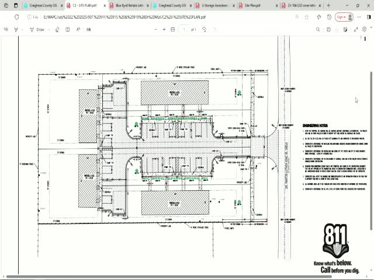Open the PDF search tool

coord(318,29)
